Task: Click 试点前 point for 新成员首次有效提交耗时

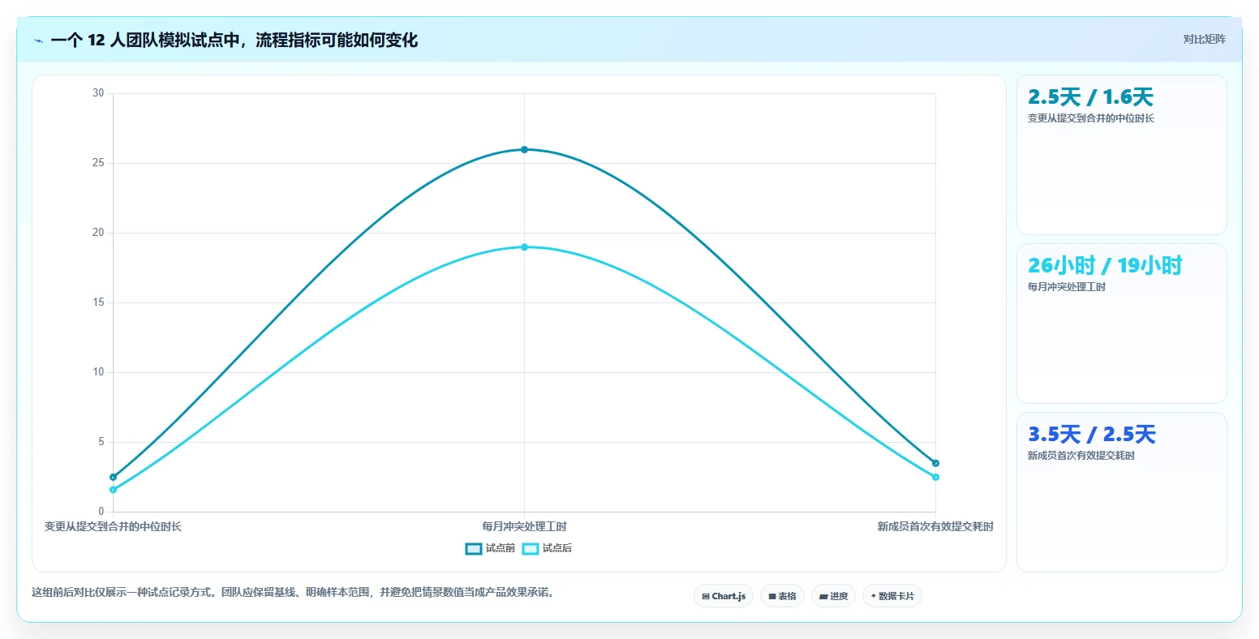Action: point(935,463)
